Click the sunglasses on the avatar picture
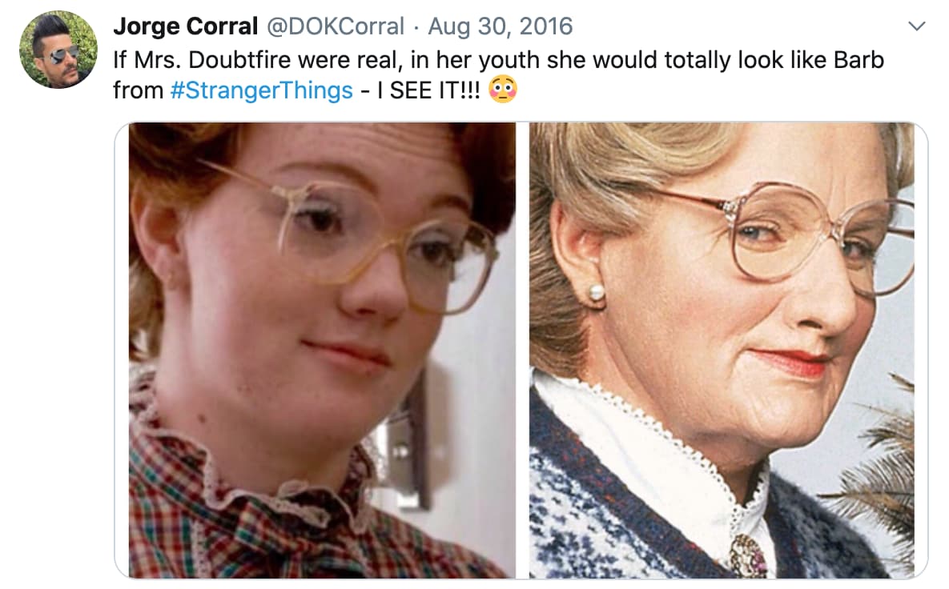 (x=64, y=54)
